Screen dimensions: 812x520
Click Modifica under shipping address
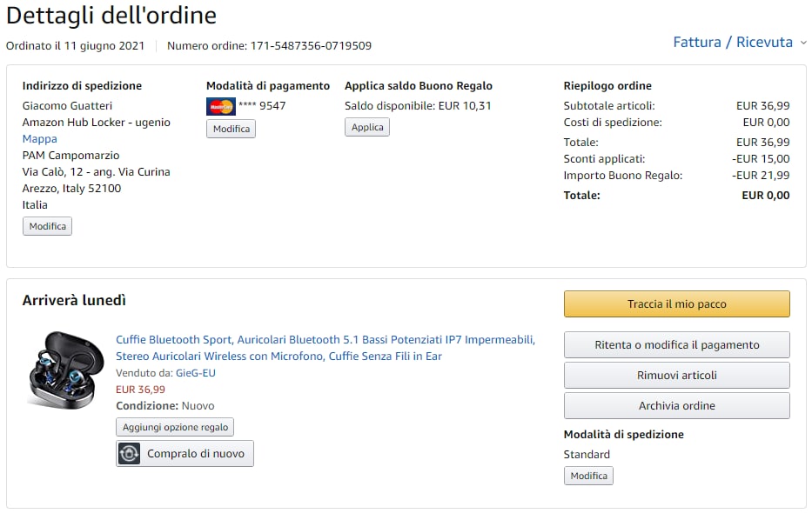point(47,226)
